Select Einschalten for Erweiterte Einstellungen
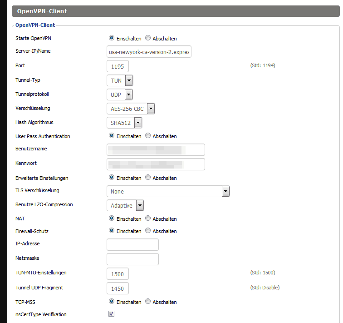Image resolution: width=343 pixels, height=323 pixels. point(112,177)
